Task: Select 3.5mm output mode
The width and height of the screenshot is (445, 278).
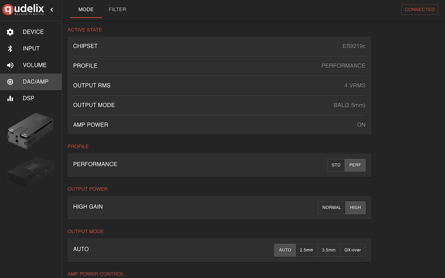Action: (x=329, y=250)
